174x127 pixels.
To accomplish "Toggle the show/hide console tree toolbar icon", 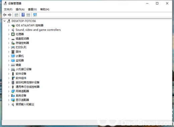I will pyautogui.click(x=16, y=15).
